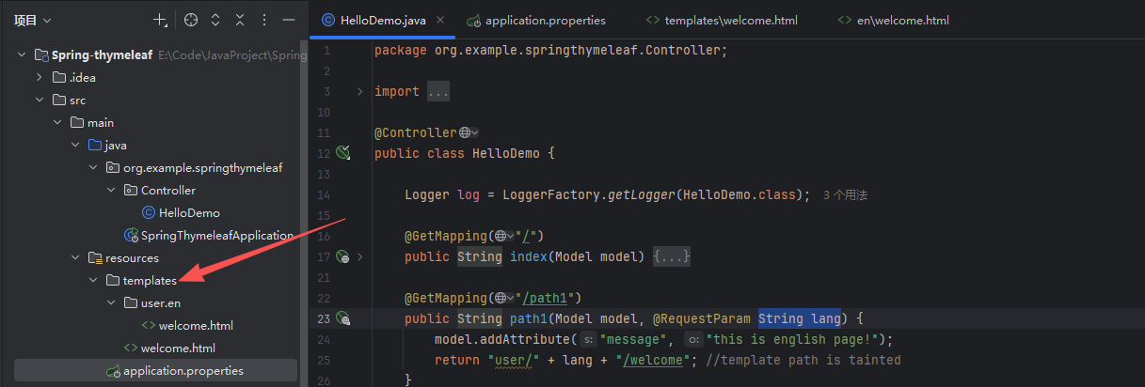Open the en\welcome.html editor tab
Viewport: 1145px width, 387px height.
click(x=901, y=20)
